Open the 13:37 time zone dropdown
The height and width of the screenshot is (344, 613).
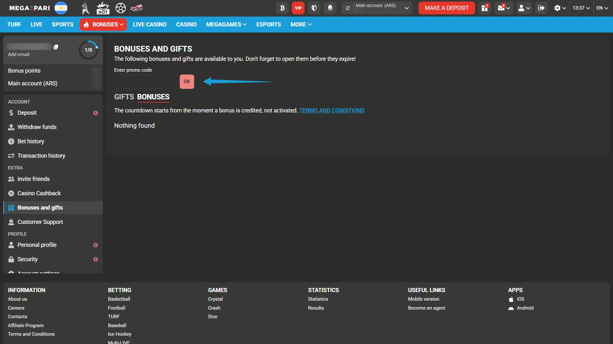pos(581,8)
